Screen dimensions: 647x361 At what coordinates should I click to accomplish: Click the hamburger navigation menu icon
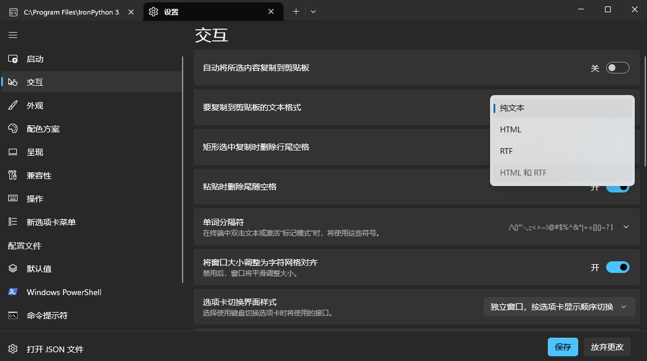tap(13, 35)
